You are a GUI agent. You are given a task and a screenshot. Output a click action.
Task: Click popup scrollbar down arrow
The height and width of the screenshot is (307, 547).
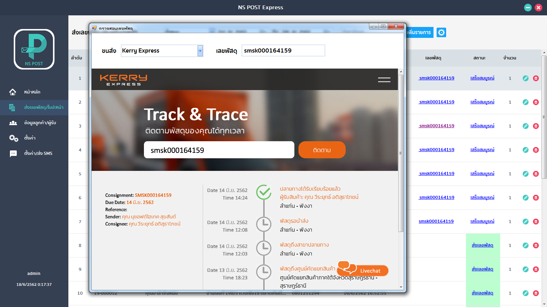pyautogui.click(x=401, y=287)
